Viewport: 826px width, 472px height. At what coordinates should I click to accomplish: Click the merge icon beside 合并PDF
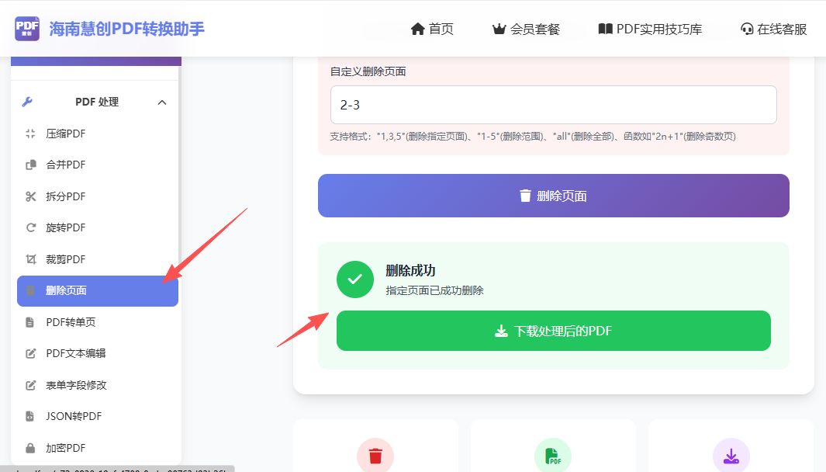30,165
